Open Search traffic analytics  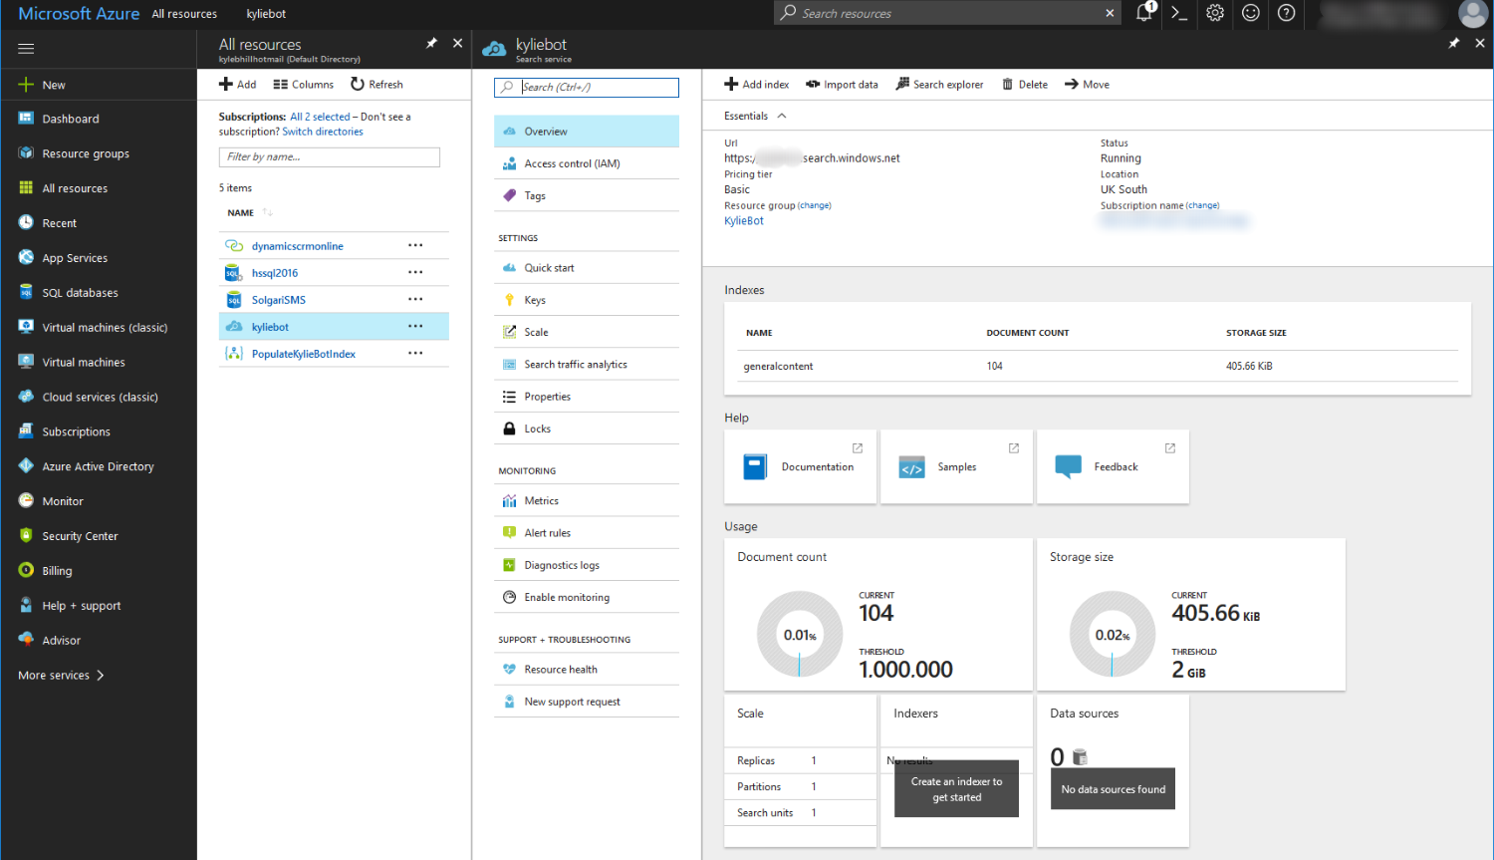[x=587, y=365]
